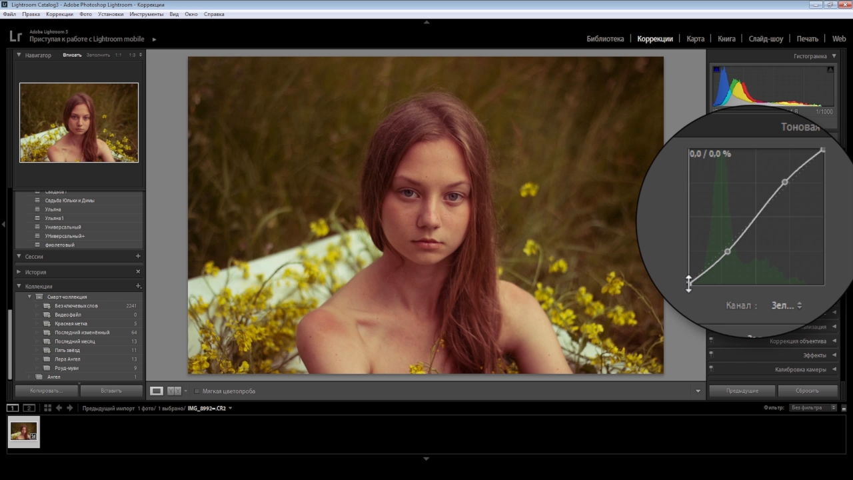This screenshot has height=480, width=853.
Task: Click the фиолетовый preset icon
Action: click(x=38, y=245)
